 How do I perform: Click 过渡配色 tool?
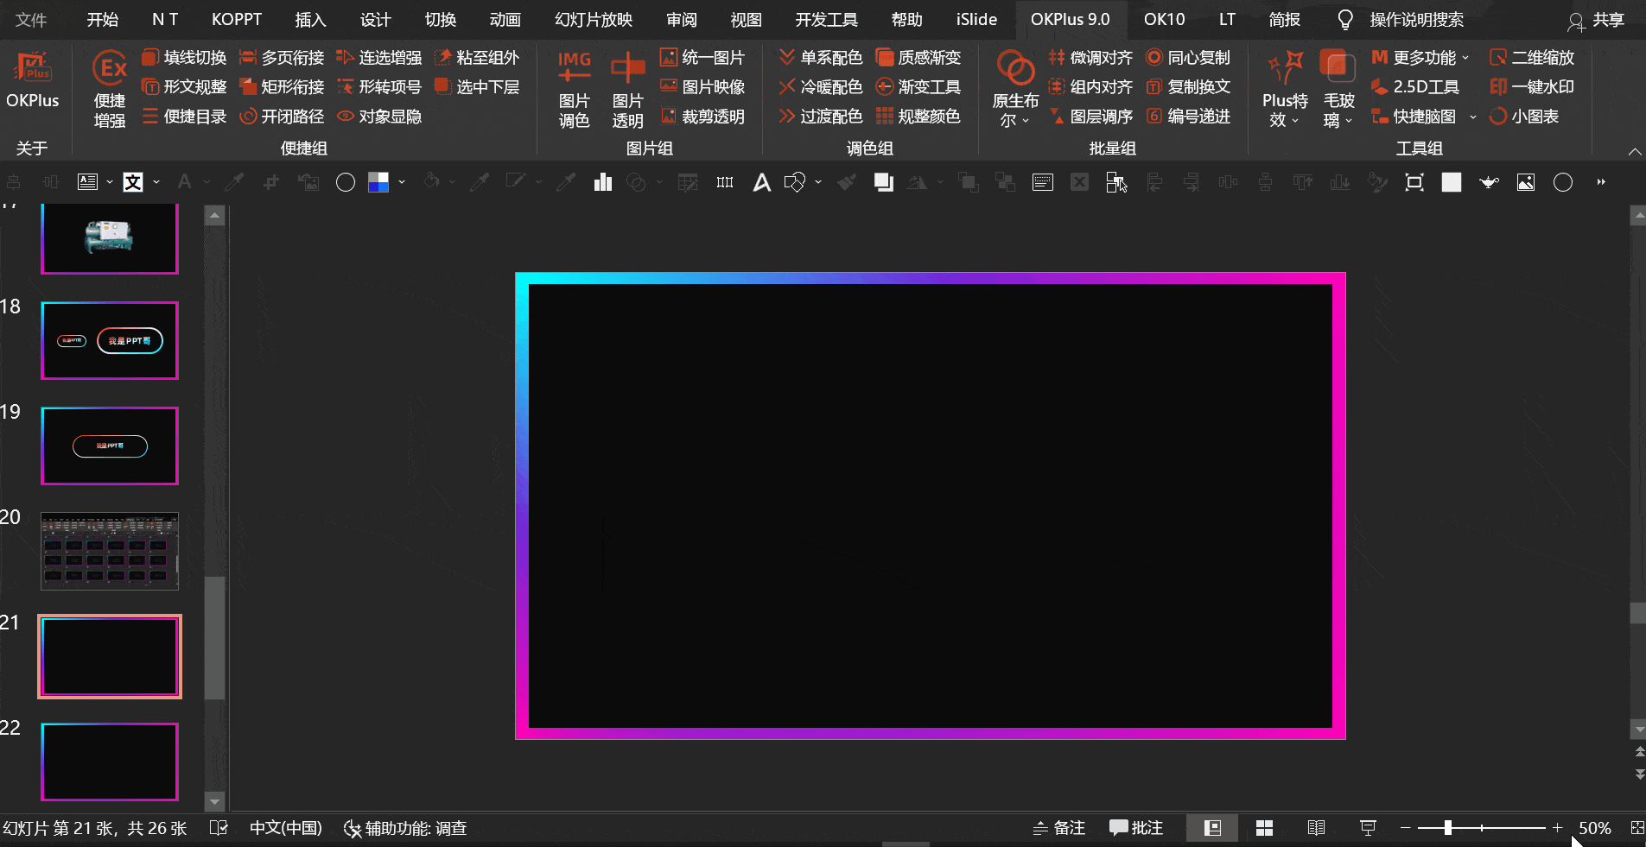[821, 117]
